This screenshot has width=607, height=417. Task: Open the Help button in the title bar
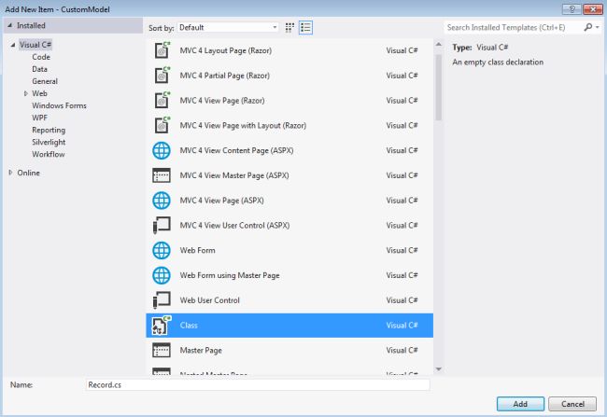pyautogui.click(x=572, y=9)
